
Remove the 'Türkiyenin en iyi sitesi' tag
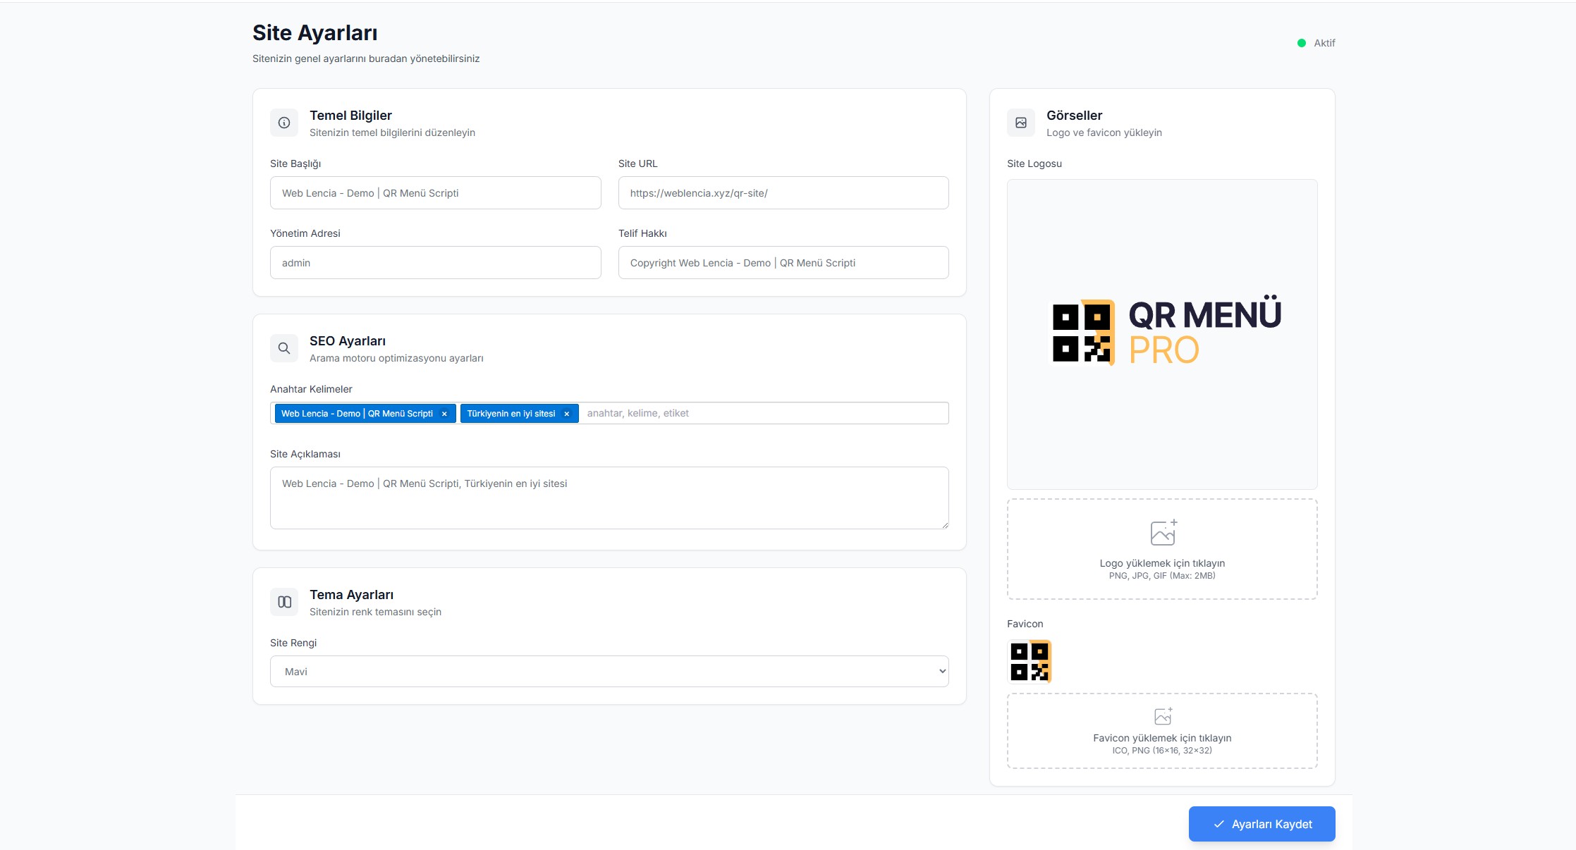pos(566,414)
